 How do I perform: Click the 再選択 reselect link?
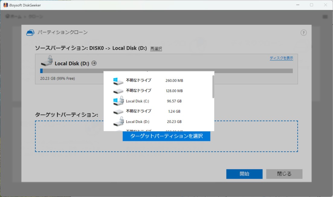tap(156, 49)
